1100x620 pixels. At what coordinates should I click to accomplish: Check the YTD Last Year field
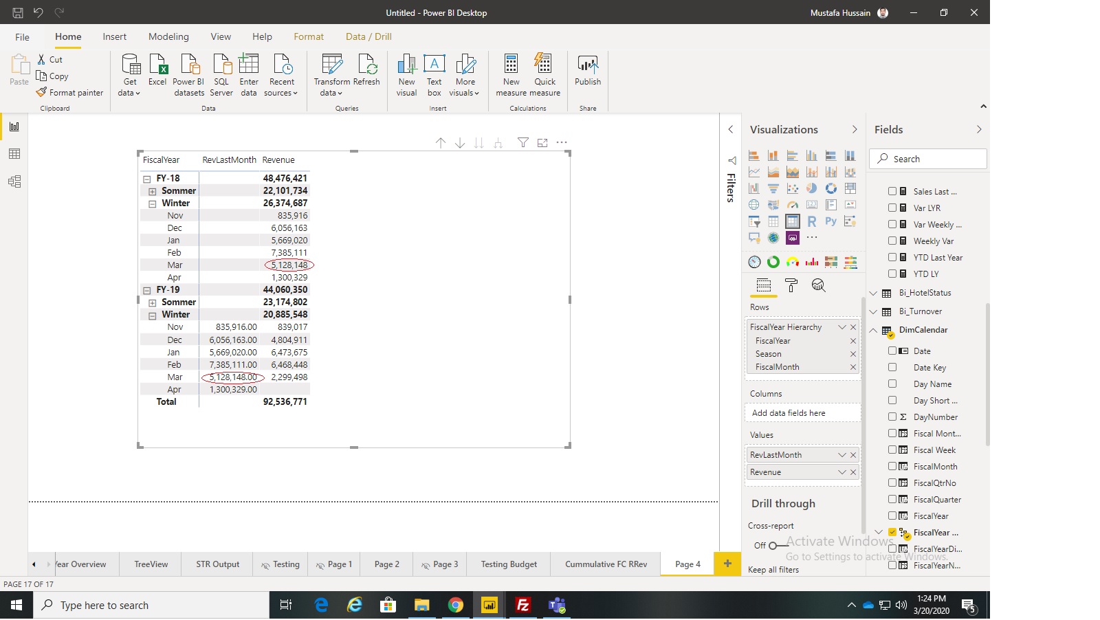tap(892, 257)
